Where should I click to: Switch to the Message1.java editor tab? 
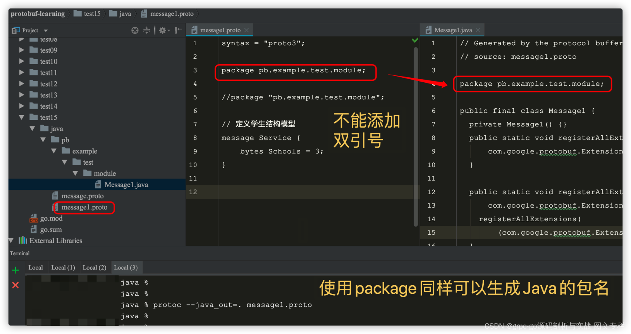453,30
